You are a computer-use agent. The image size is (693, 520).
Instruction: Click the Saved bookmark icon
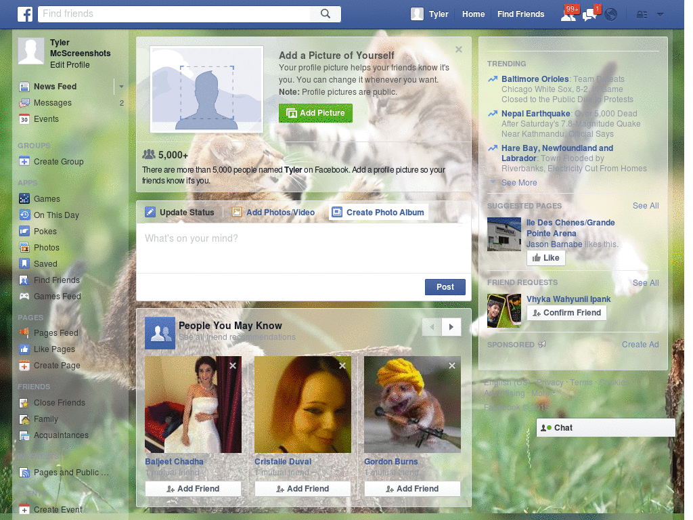tap(24, 263)
